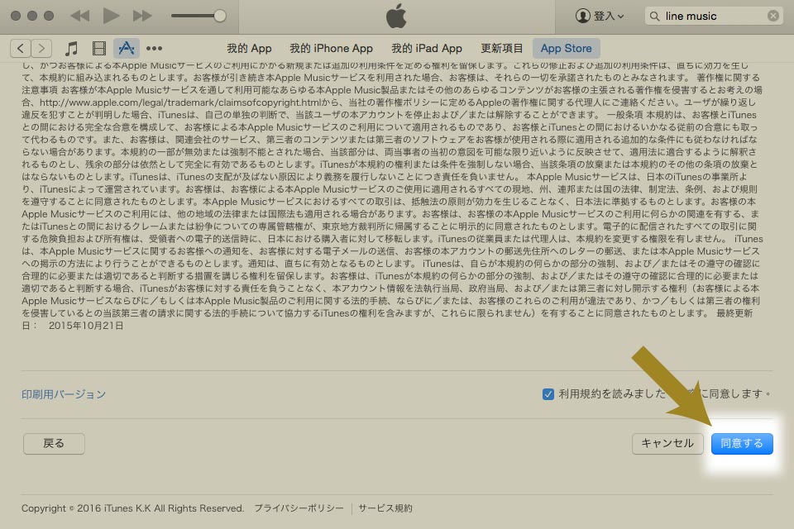Open the 我的 iPad App tab
794x529 pixels.
pyautogui.click(x=427, y=49)
